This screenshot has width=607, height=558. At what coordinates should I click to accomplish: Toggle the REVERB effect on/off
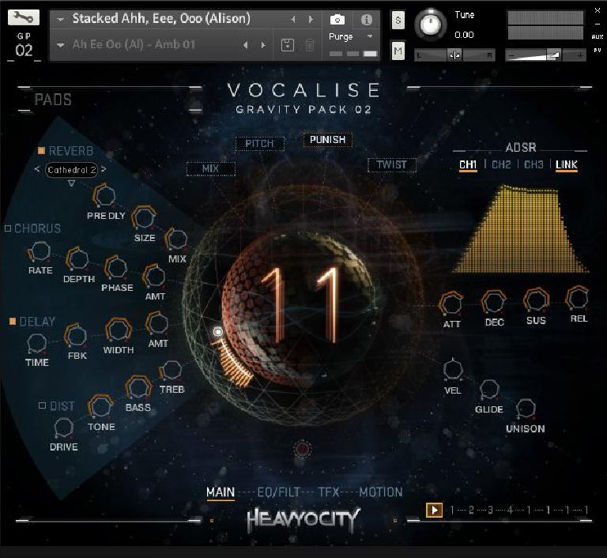click(x=41, y=151)
